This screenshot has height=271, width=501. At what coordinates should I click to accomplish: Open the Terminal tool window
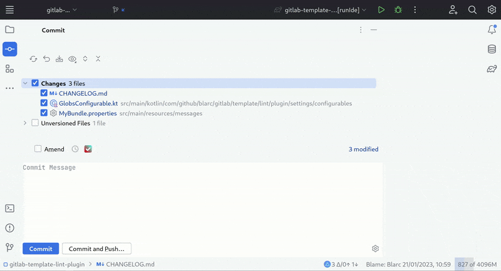pos(9,208)
